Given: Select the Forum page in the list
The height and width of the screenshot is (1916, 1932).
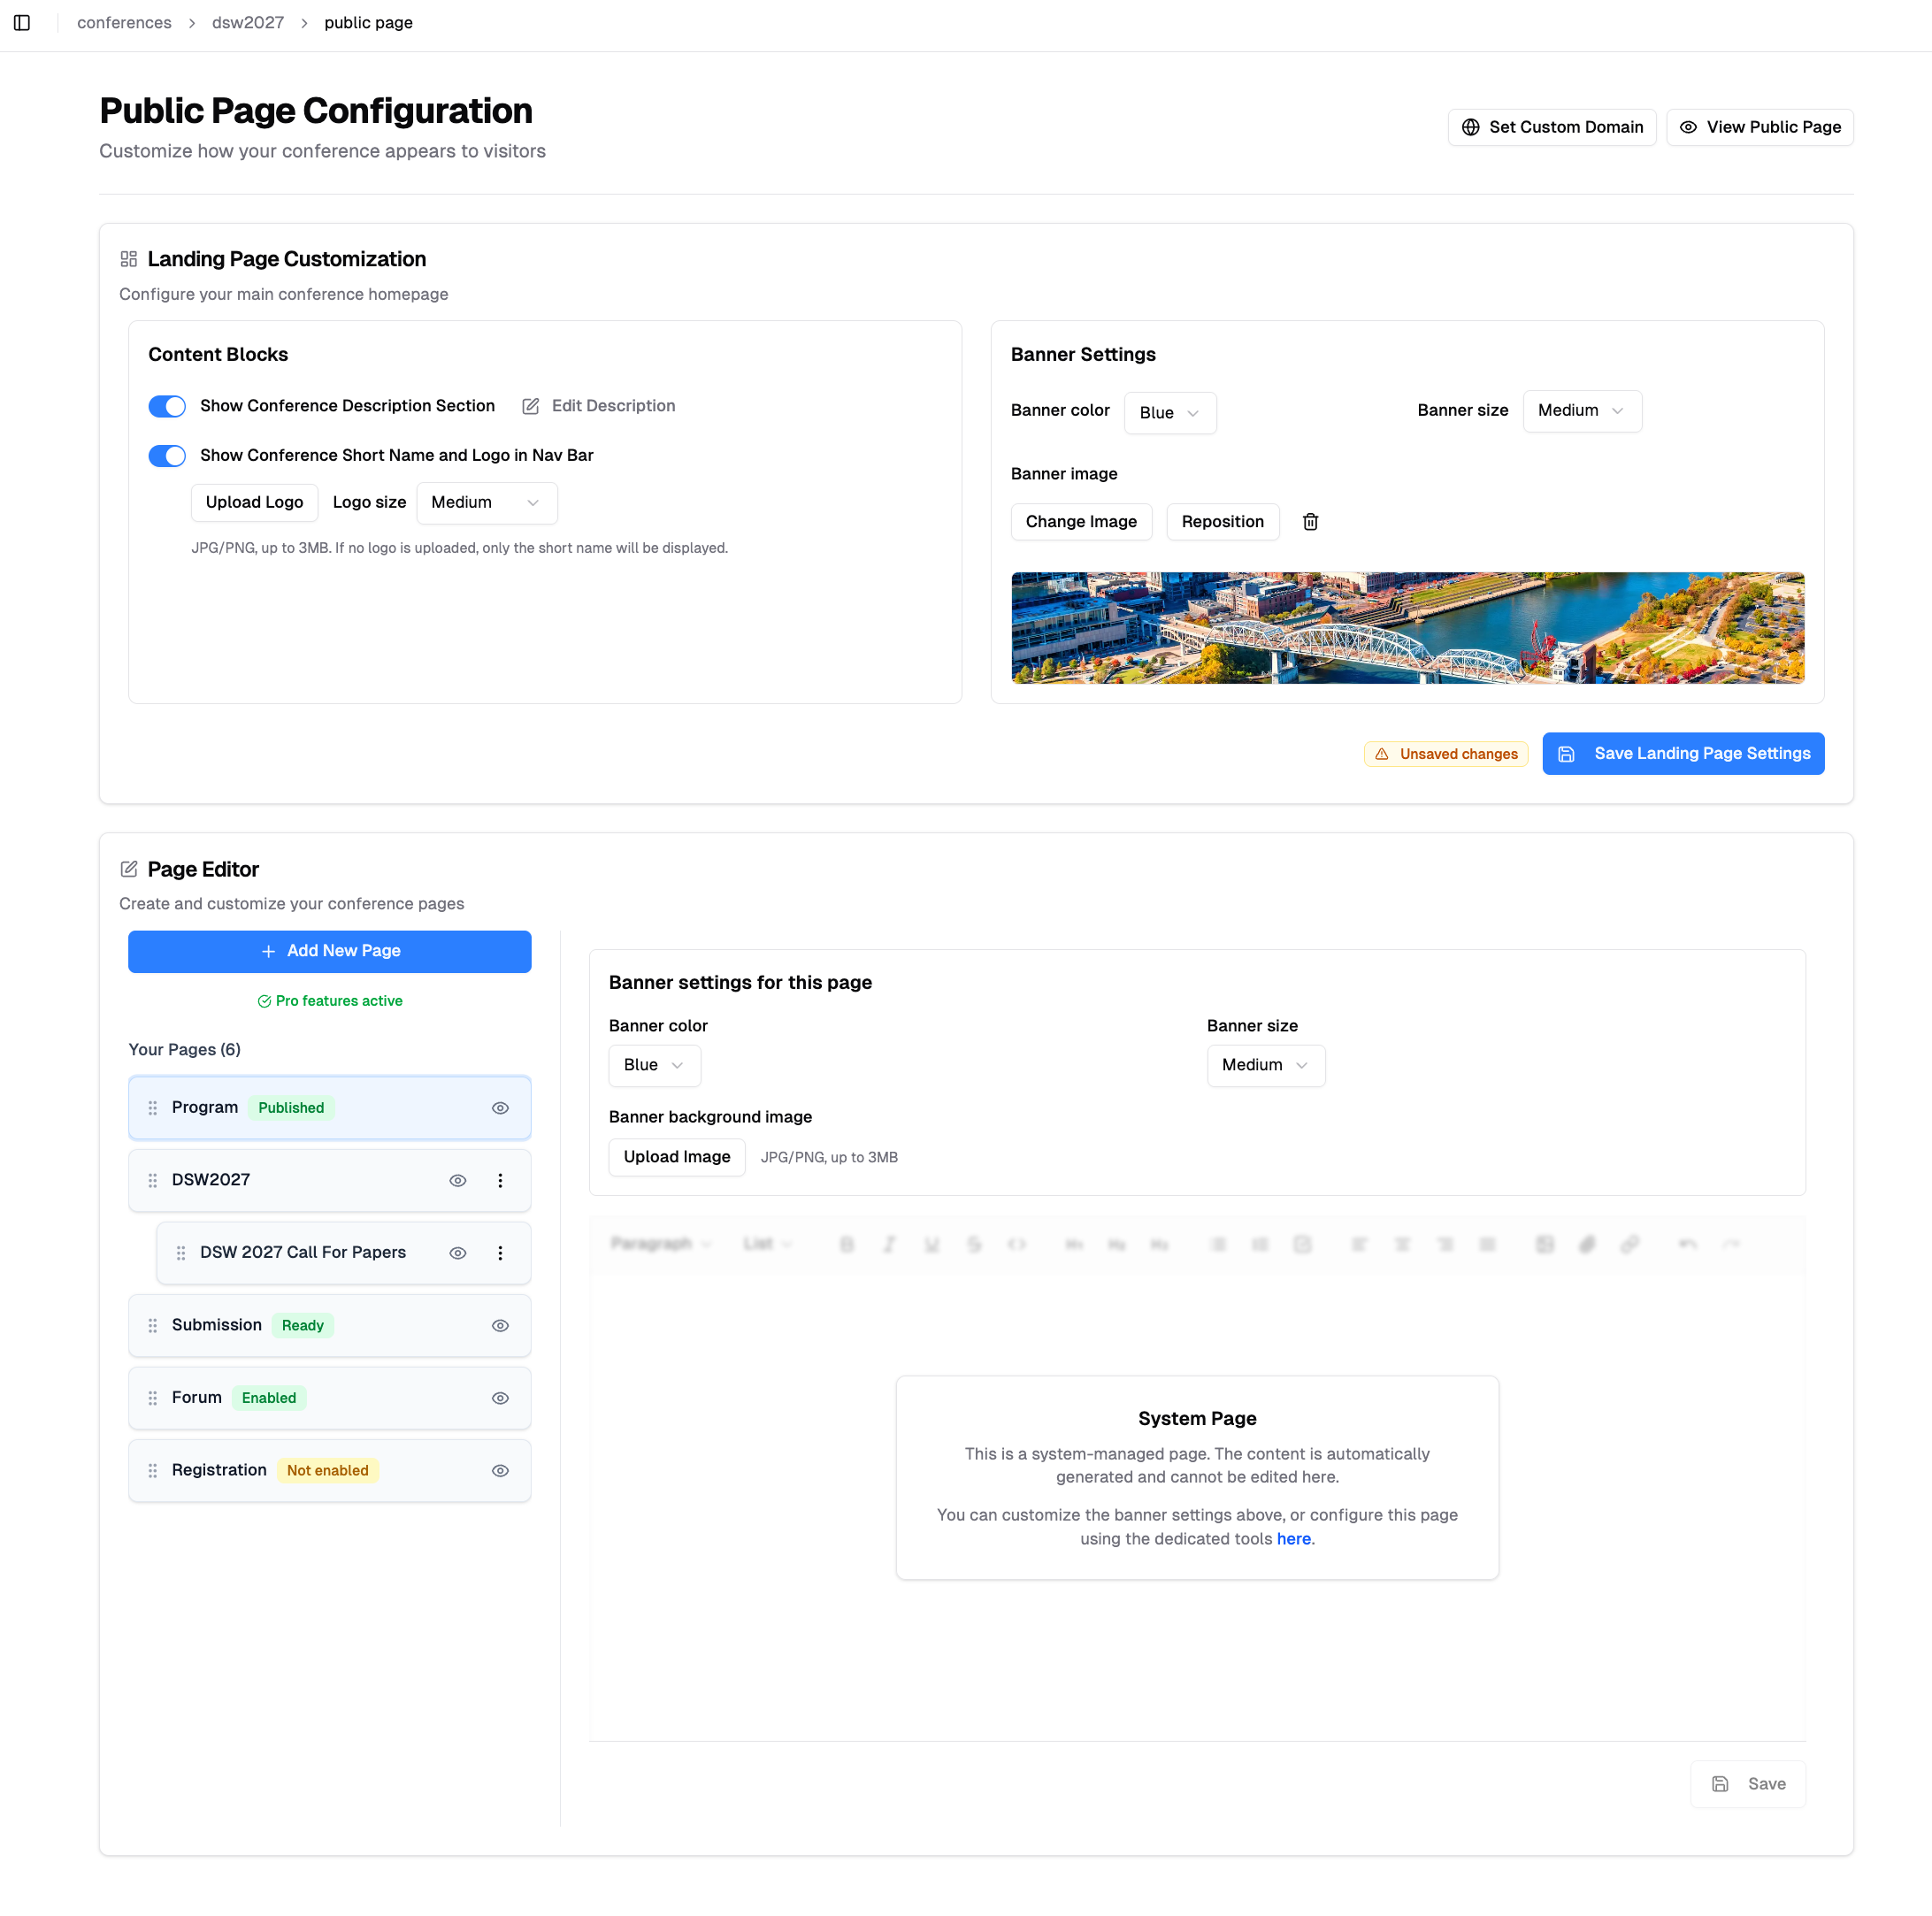Looking at the screenshot, I should [x=196, y=1397].
